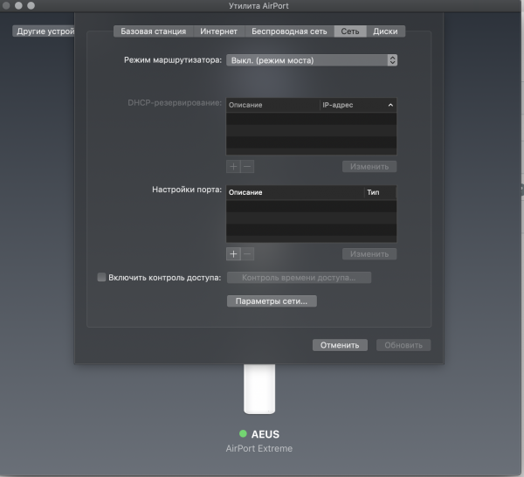Click the Отменить button

pyautogui.click(x=340, y=345)
